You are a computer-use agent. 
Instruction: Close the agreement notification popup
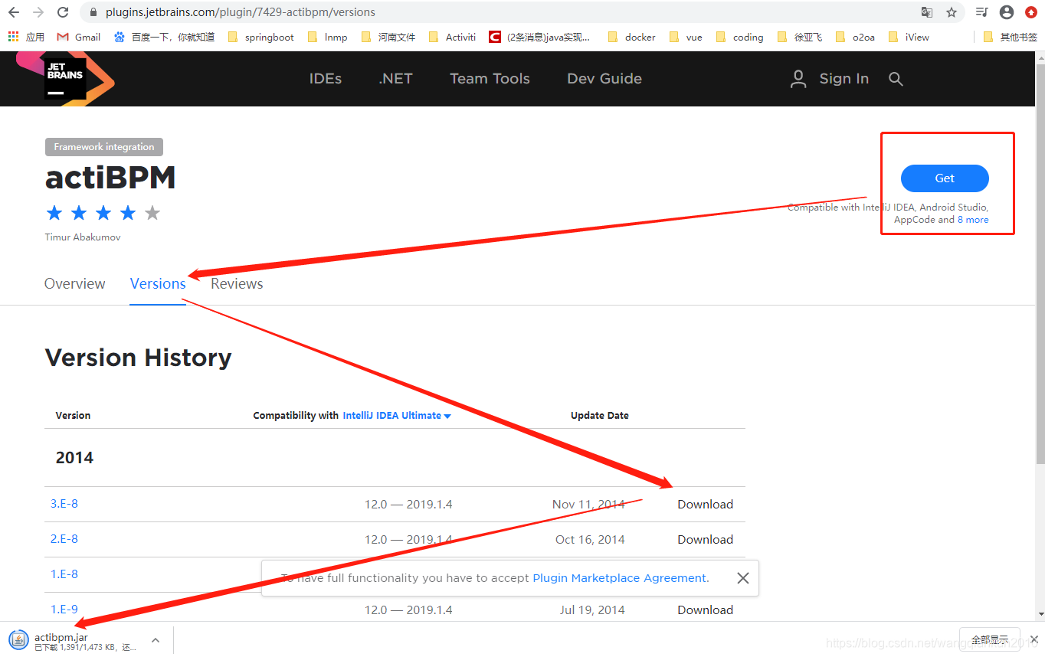tap(742, 578)
